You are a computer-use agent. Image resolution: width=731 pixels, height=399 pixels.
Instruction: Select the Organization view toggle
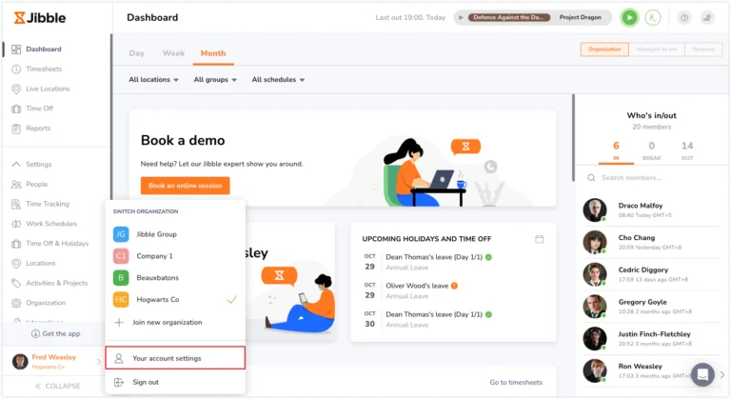coord(604,50)
